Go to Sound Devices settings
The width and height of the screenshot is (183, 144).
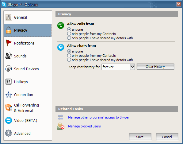28,69
